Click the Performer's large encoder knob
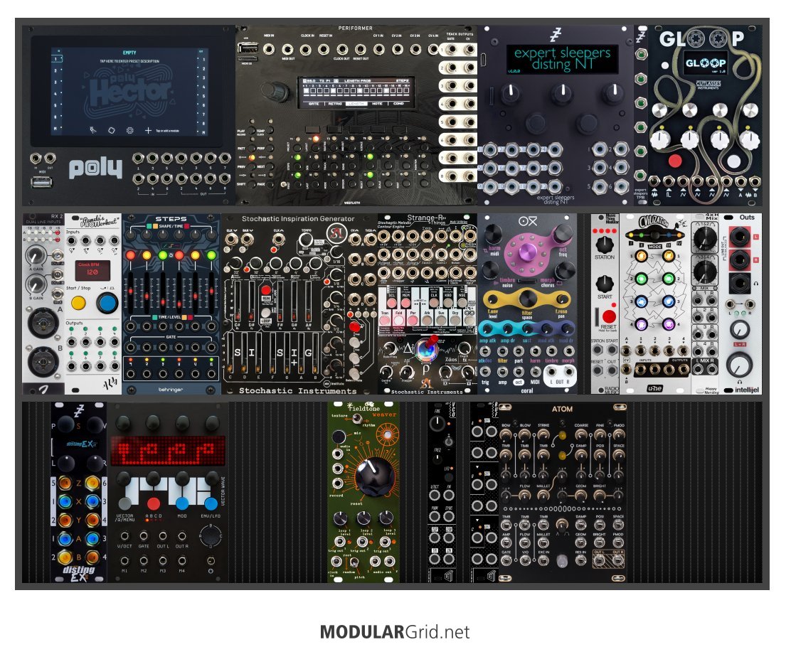 275,91
